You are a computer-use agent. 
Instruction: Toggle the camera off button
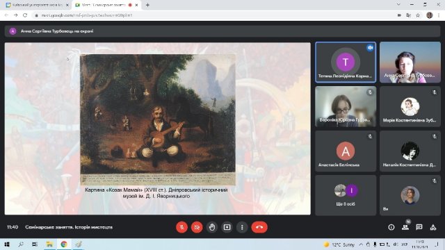(x=197, y=227)
